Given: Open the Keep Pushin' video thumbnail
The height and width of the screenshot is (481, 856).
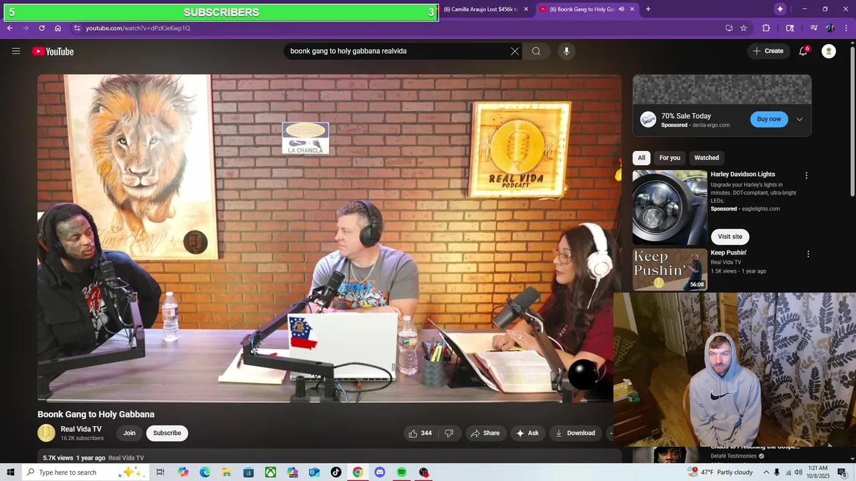Looking at the screenshot, I should click(x=669, y=269).
